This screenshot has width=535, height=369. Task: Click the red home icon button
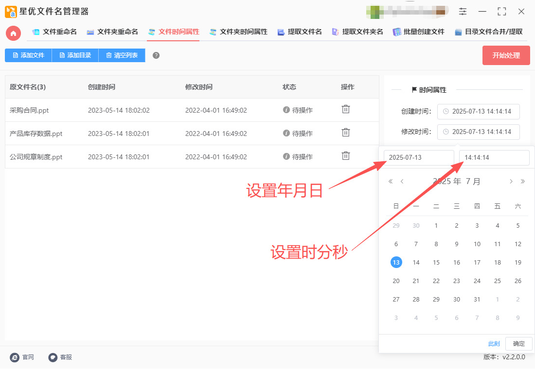[13, 33]
